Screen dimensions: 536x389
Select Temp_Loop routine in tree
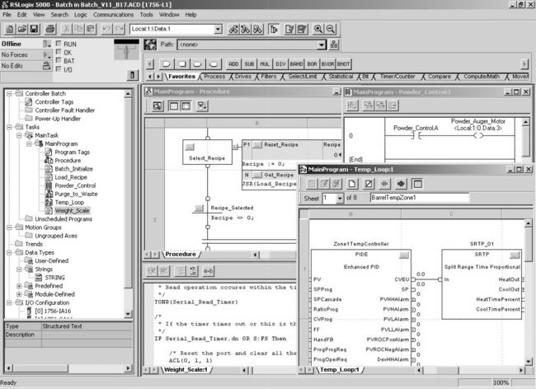click(x=69, y=202)
